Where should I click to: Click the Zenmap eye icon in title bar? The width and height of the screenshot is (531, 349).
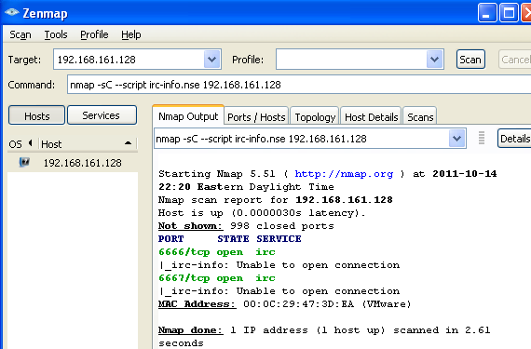point(12,12)
